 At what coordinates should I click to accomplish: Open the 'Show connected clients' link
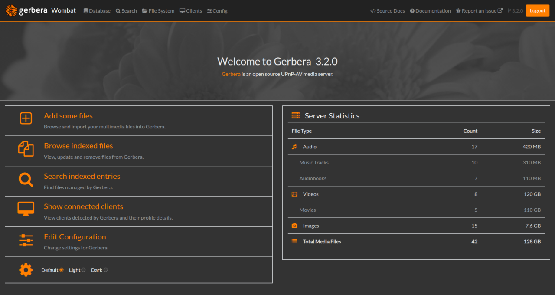click(x=84, y=206)
